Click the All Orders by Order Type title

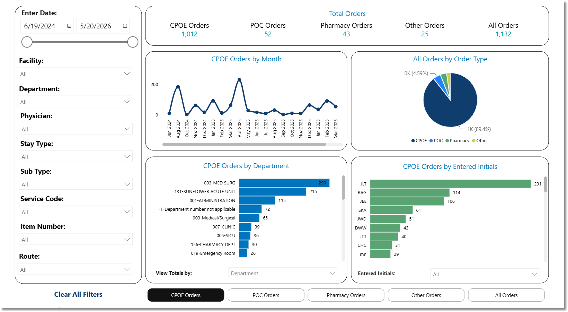450,59
